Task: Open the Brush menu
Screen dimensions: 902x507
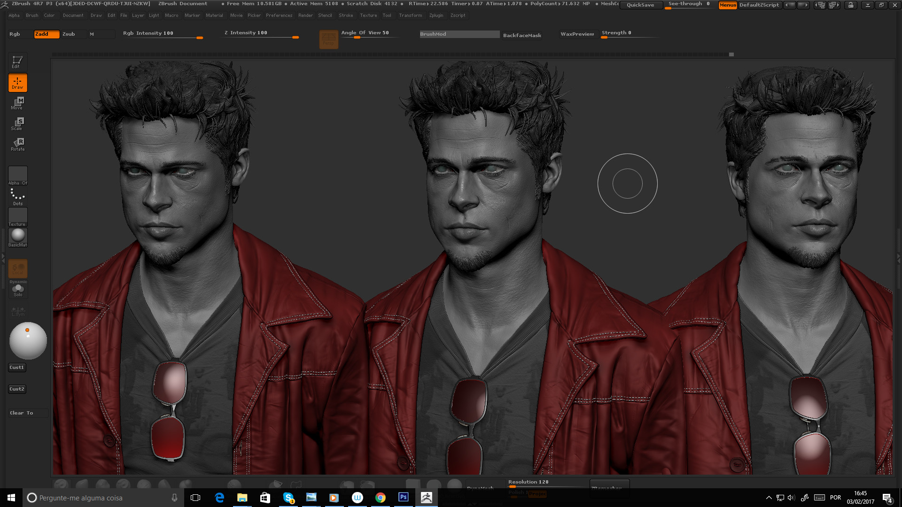Action: click(32, 15)
